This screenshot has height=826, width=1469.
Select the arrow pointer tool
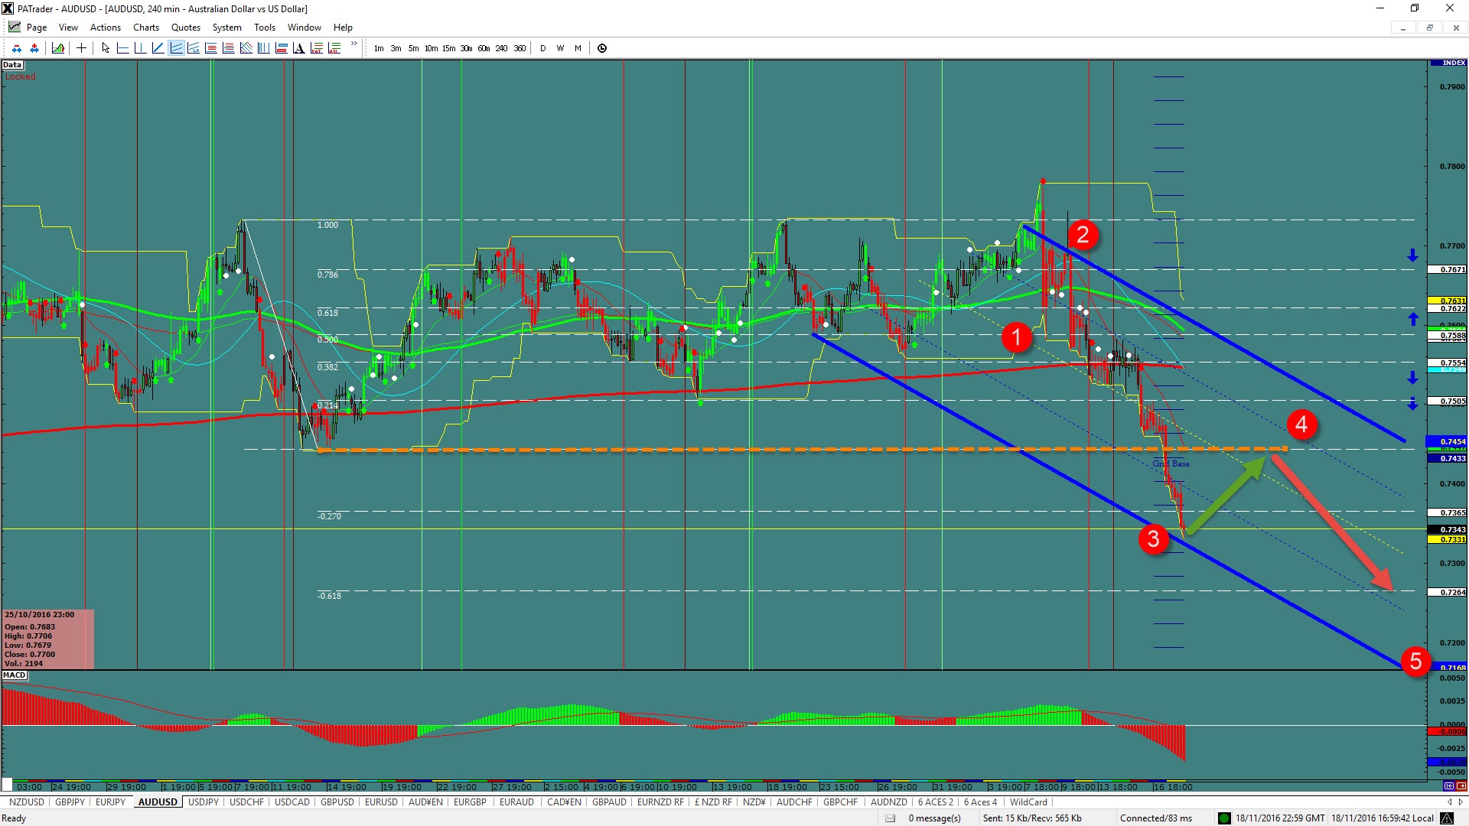(106, 48)
